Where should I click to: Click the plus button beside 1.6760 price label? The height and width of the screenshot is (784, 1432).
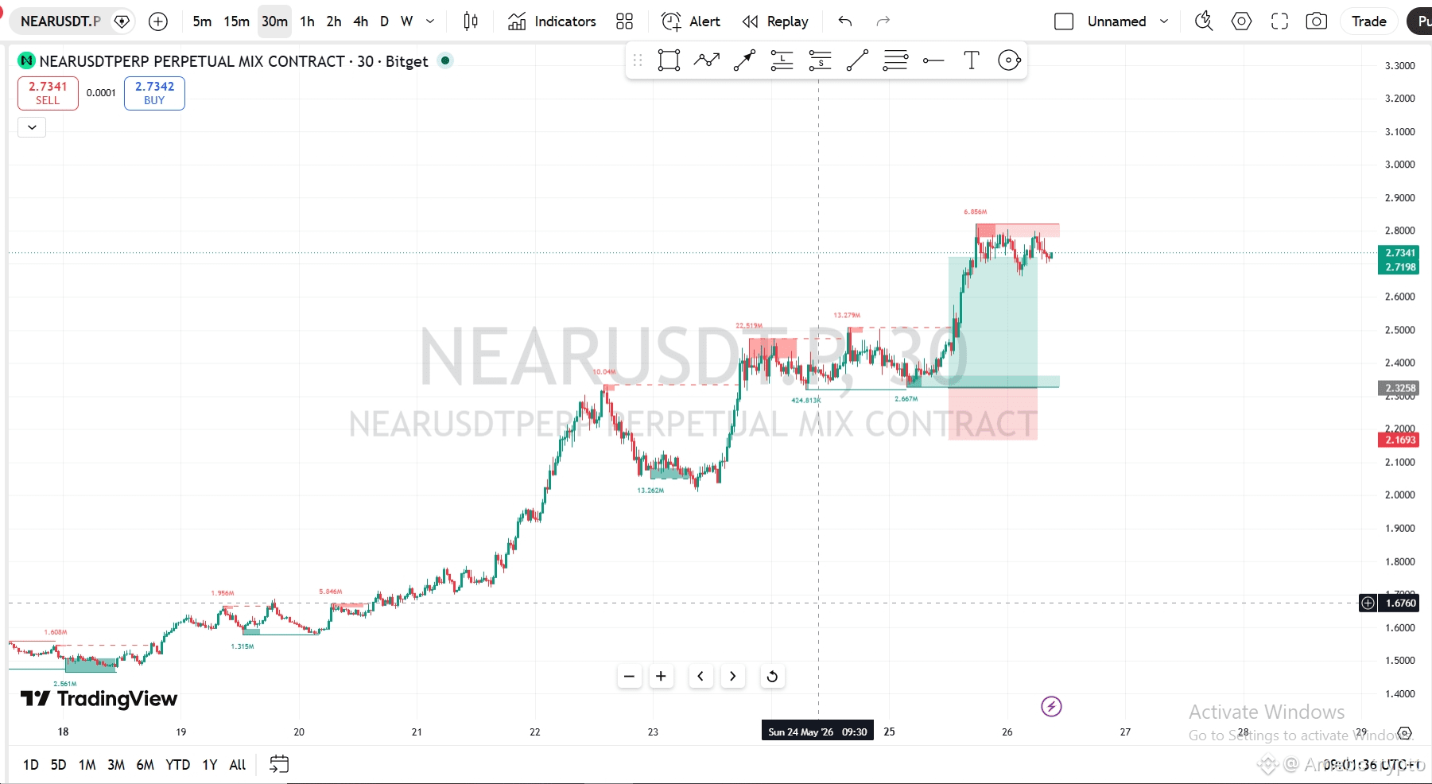[x=1368, y=603]
